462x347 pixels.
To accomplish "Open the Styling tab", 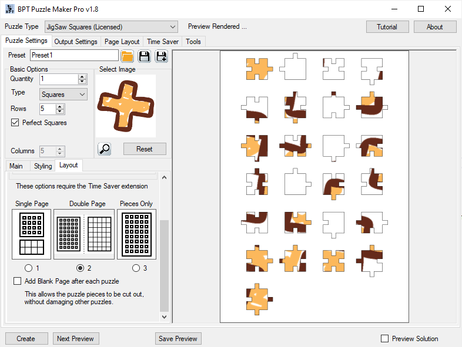I will click(x=43, y=166).
